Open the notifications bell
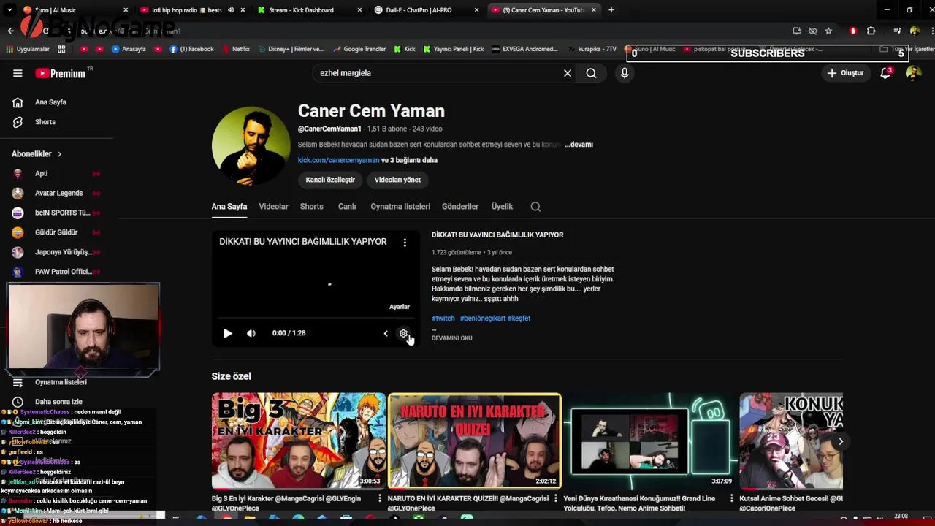This screenshot has width=935, height=526. tap(885, 73)
